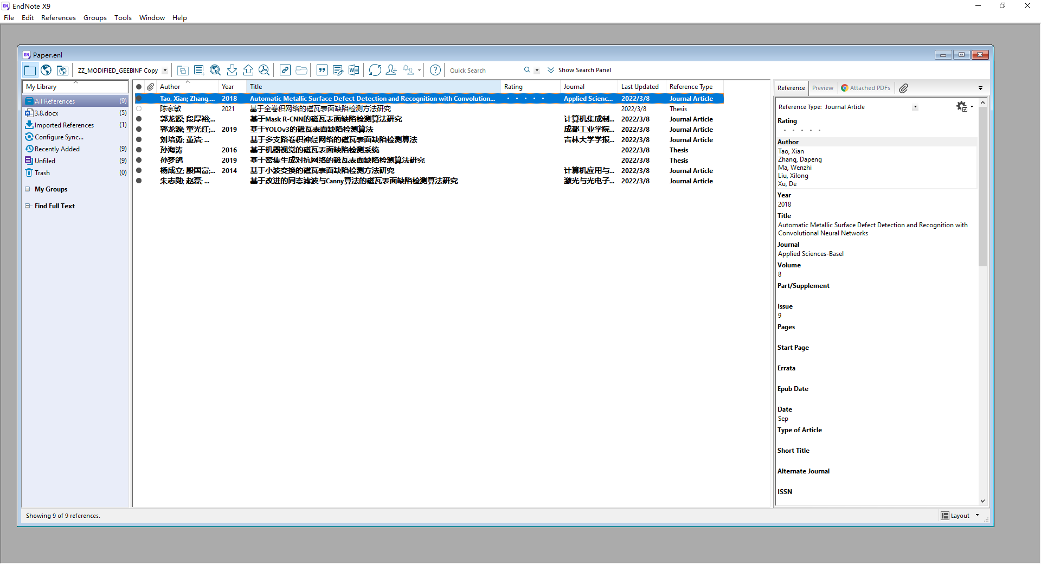Set fifth rating dot in Reference panel Rating
The height and width of the screenshot is (564, 1041).
click(819, 130)
